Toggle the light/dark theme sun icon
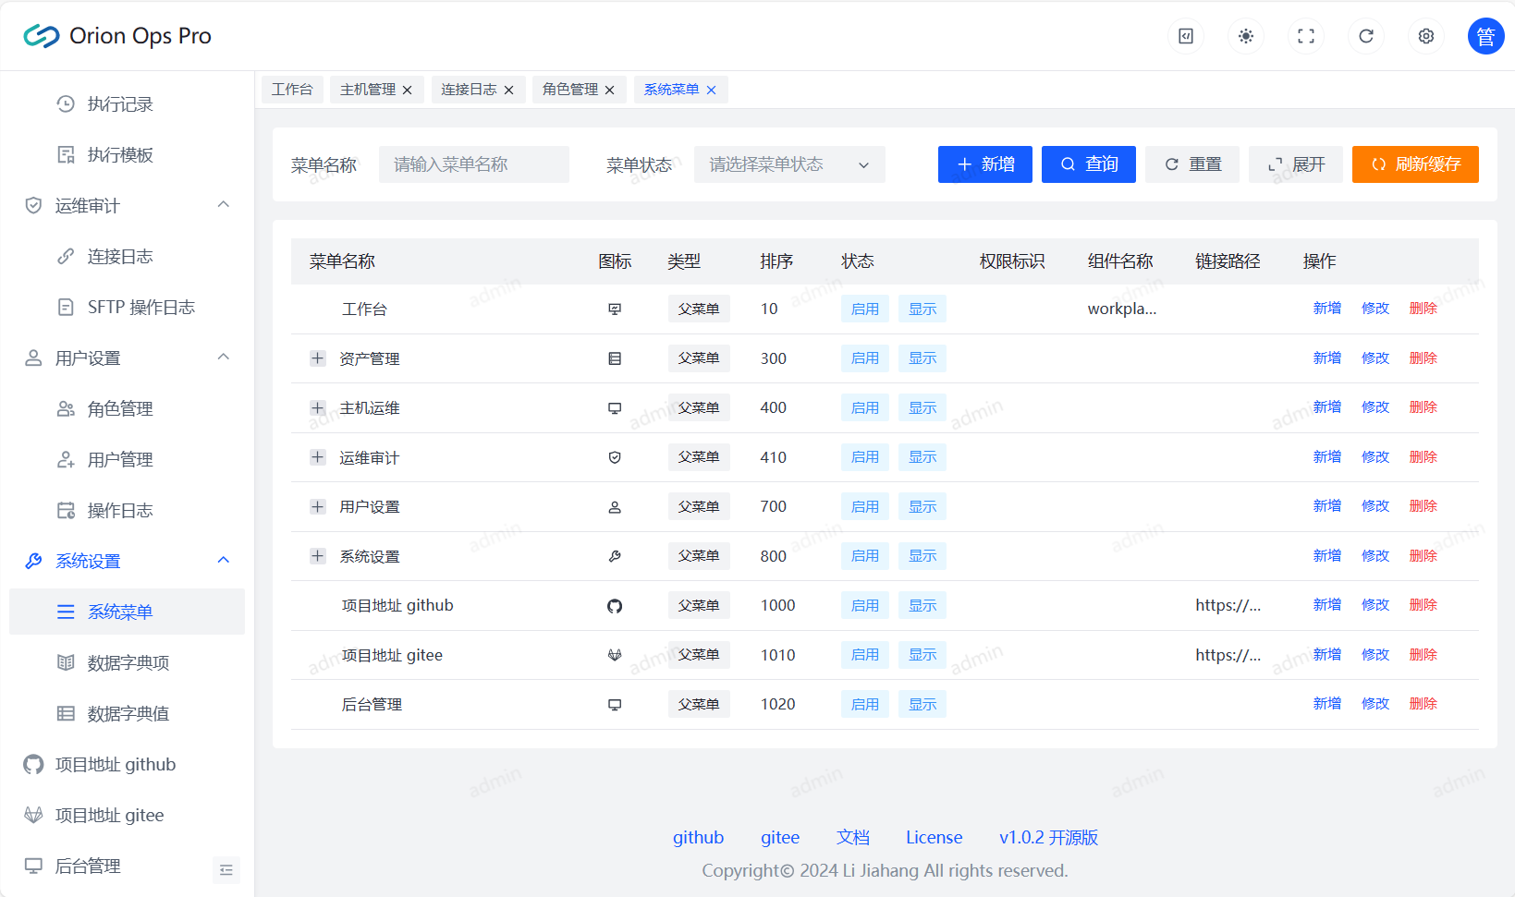The width and height of the screenshot is (1515, 897). coord(1246,36)
